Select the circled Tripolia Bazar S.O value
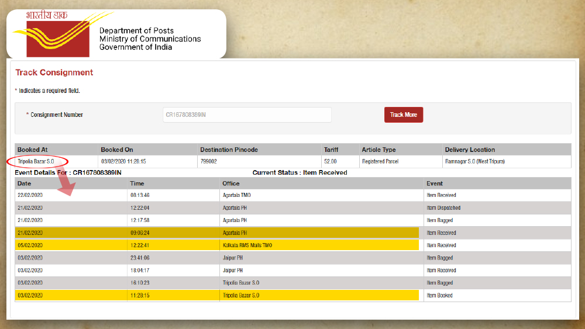 point(36,161)
